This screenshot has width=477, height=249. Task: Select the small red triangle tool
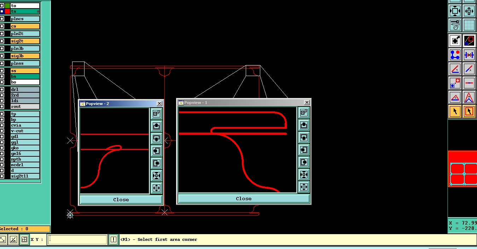(455, 97)
